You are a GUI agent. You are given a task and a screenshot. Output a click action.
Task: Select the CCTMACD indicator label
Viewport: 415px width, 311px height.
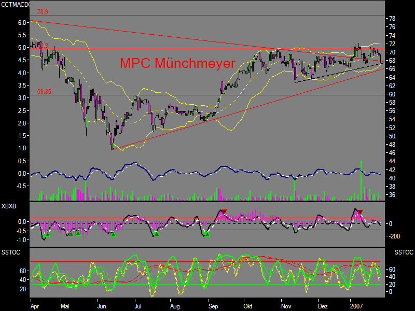(x=14, y=3)
